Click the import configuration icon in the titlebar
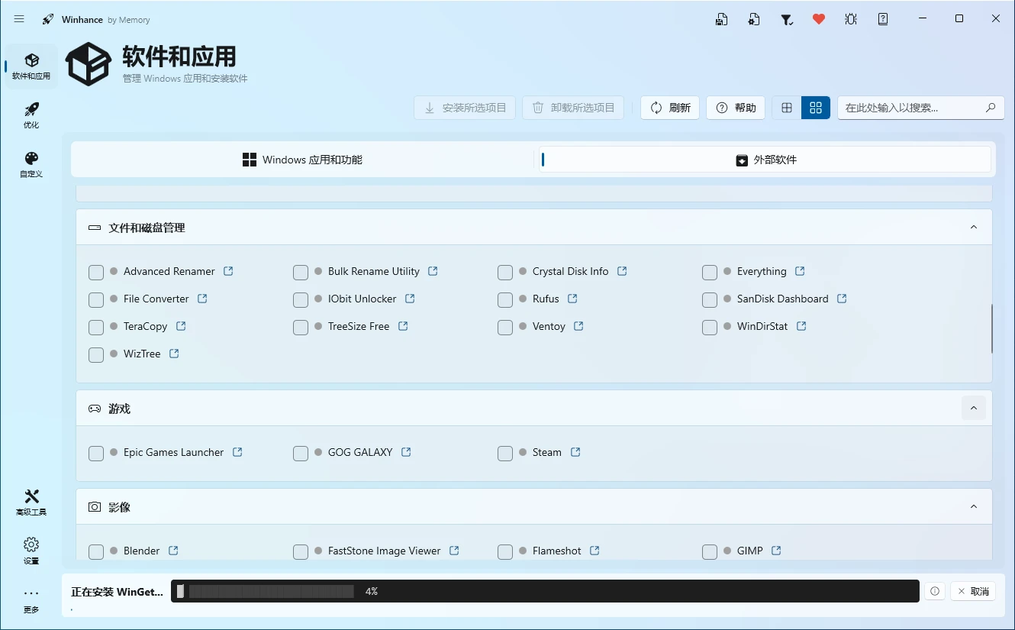This screenshot has width=1015, height=630. (754, 18)
